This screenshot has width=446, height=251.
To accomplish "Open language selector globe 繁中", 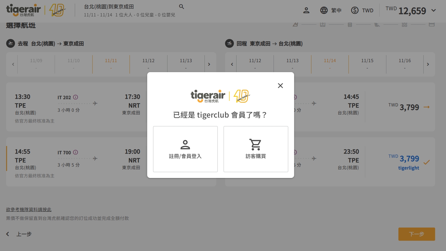I will tap(331, 11).
